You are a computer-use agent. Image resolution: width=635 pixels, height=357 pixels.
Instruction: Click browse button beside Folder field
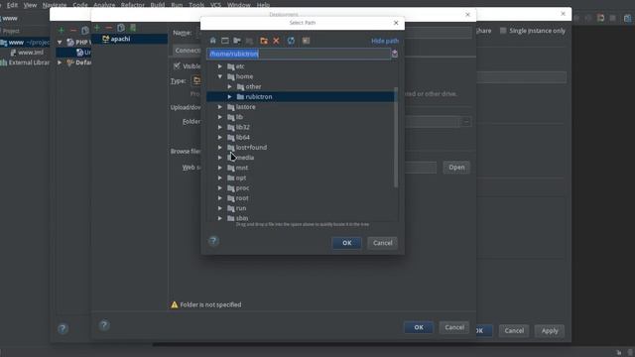466,121
